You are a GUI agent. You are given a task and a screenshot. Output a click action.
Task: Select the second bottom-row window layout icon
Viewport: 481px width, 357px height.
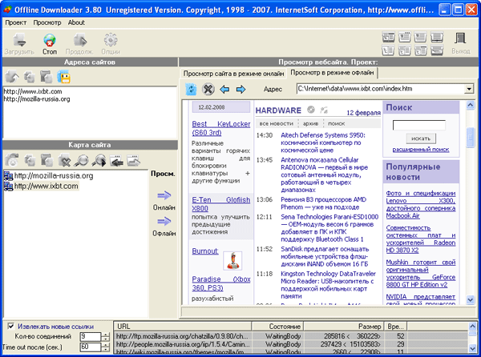(x=404, y=50)
